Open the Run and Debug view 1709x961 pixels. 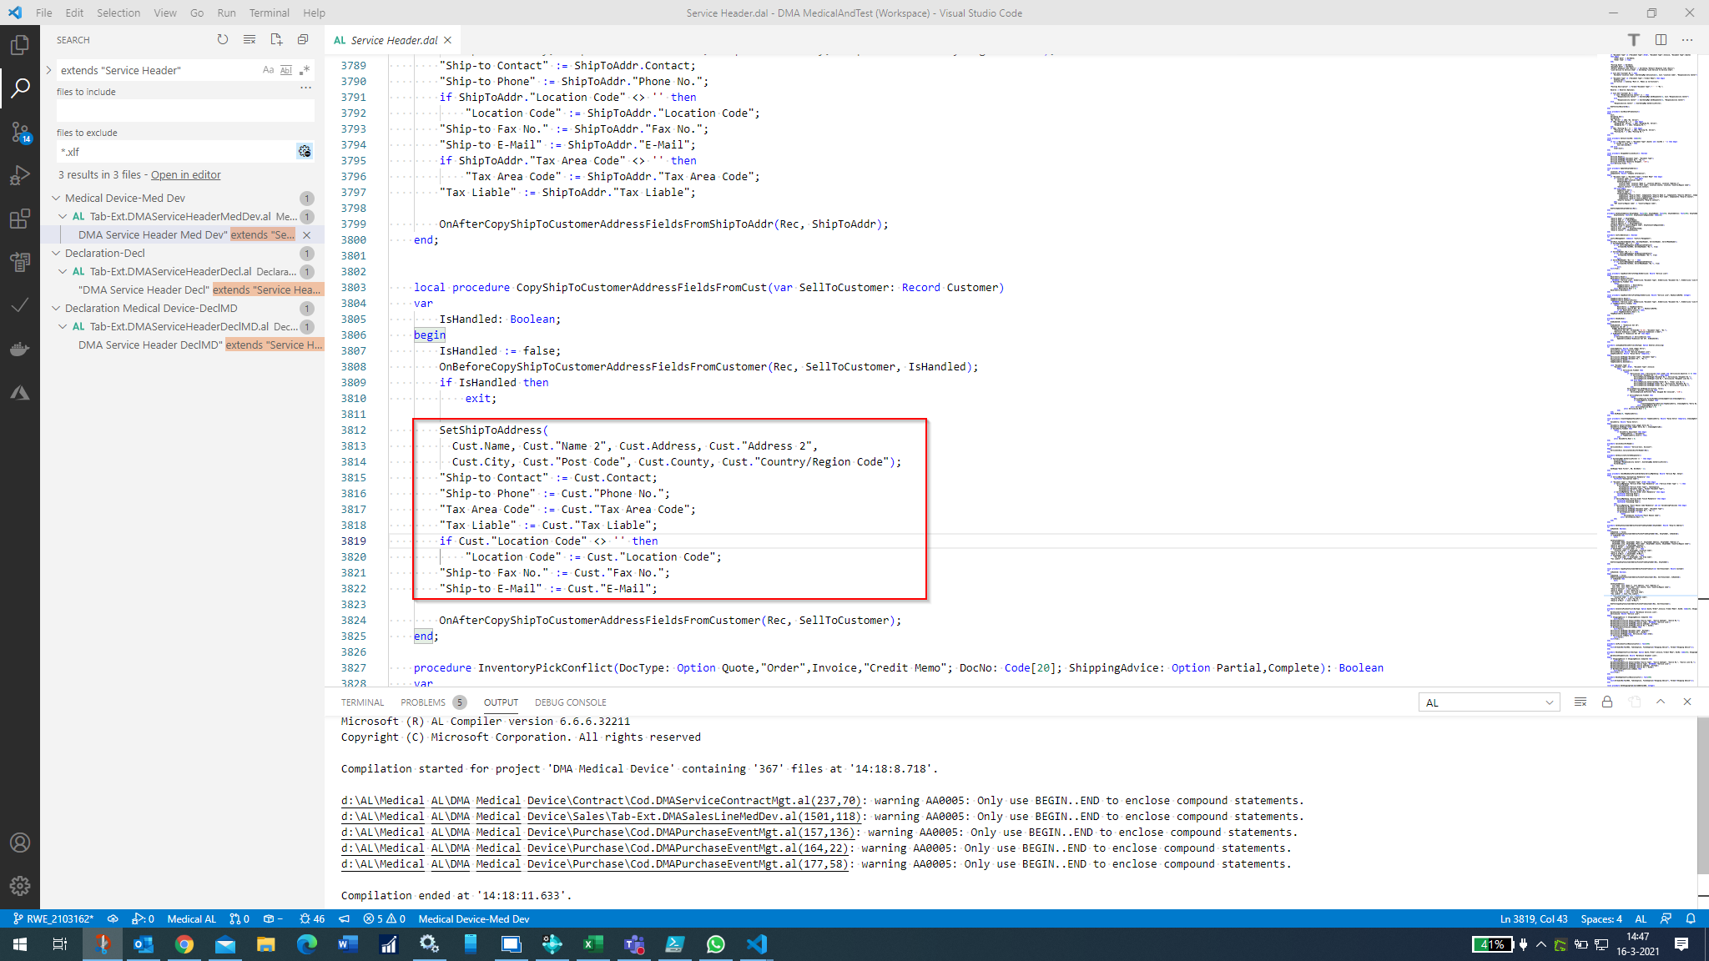20,175
